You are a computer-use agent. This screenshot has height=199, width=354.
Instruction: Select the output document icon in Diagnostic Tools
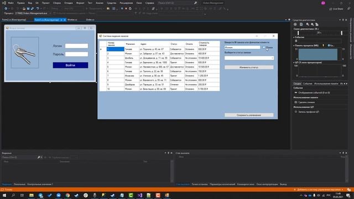pos(301,24)
